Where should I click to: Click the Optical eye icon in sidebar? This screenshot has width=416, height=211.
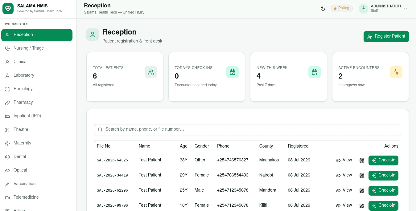[x=7, y=171]
